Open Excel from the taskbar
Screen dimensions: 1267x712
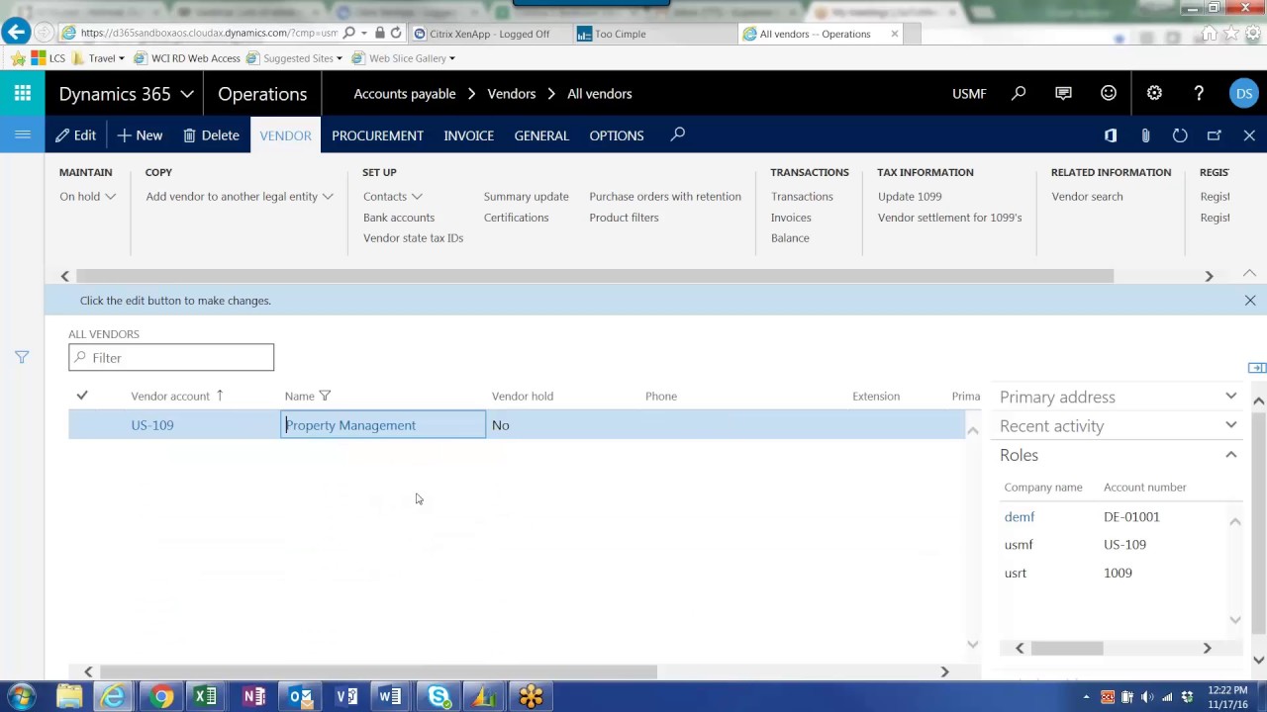pos(205,697)
